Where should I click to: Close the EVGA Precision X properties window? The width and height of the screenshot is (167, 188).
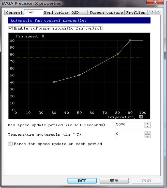pos(155,2)
